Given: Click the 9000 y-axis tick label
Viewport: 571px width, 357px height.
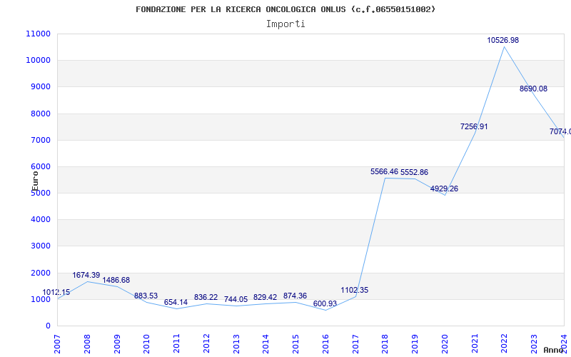Looking at the screenshot, I should 40,87.
